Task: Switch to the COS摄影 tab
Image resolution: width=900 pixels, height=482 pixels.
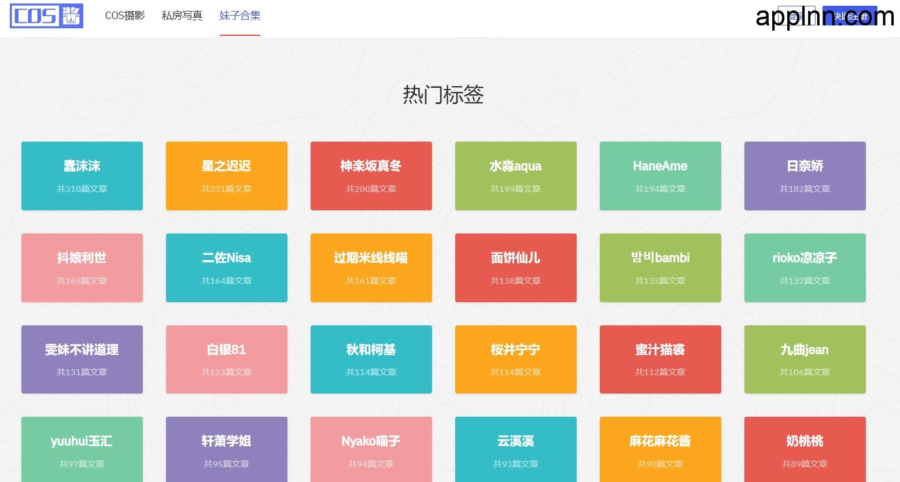Action: [124, 16]
